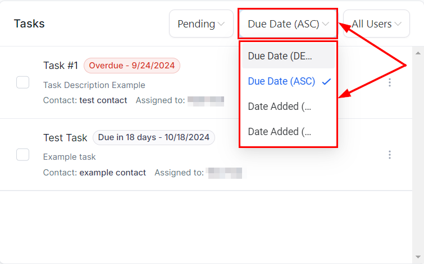Click the Task #1 title

point(61,66)
